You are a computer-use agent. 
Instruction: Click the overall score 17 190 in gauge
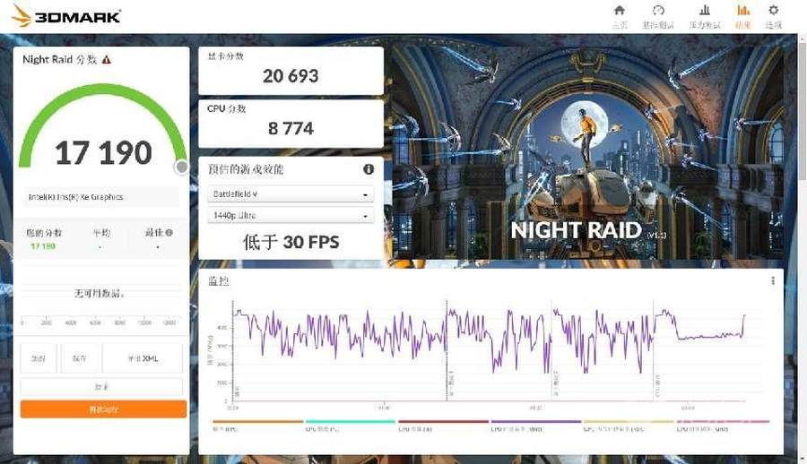tap(103, 153)
